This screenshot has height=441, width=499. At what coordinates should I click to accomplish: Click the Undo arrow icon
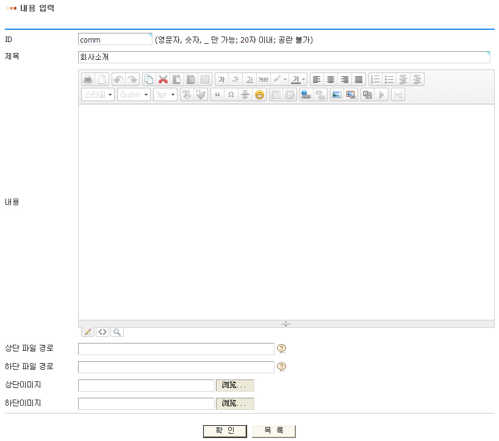point(118,79)
